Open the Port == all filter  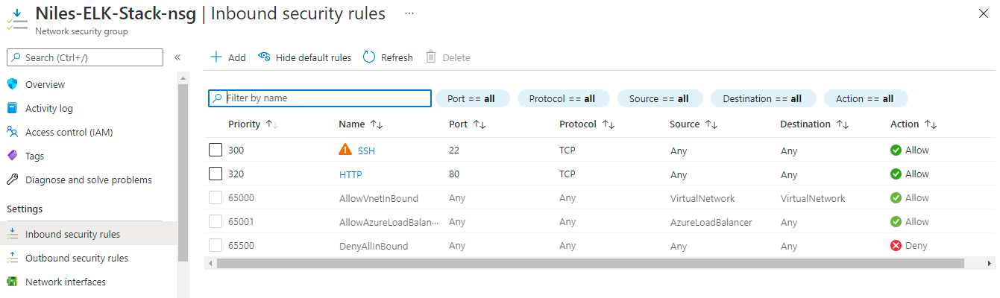[x=473, y=98]
